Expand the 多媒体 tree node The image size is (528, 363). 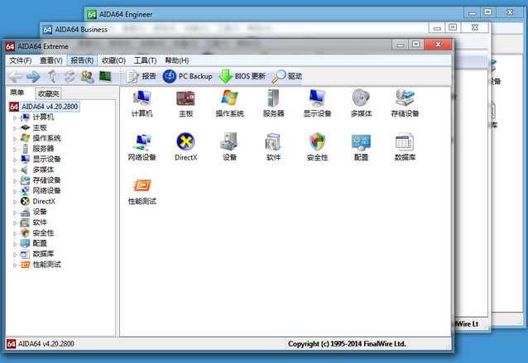(15, 170)
